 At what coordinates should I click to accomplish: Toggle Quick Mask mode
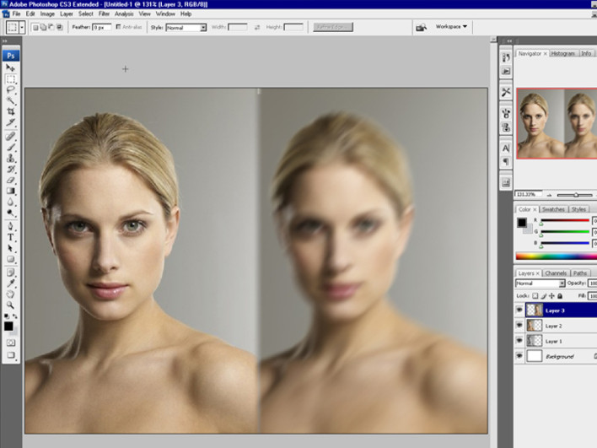(x=11, y=343)
